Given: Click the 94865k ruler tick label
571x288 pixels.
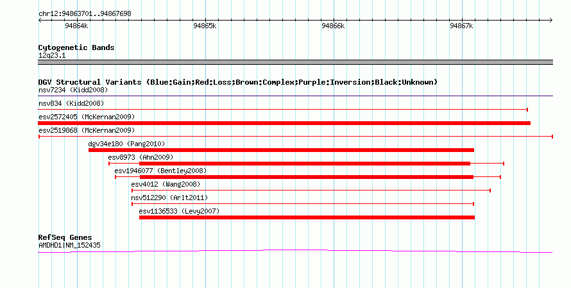Looking at the screenshot, I should (x=205, y=26).
